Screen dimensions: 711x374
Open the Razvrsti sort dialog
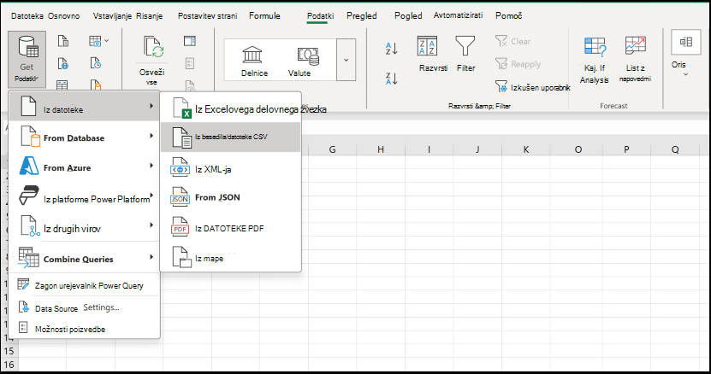pos(433,54)
